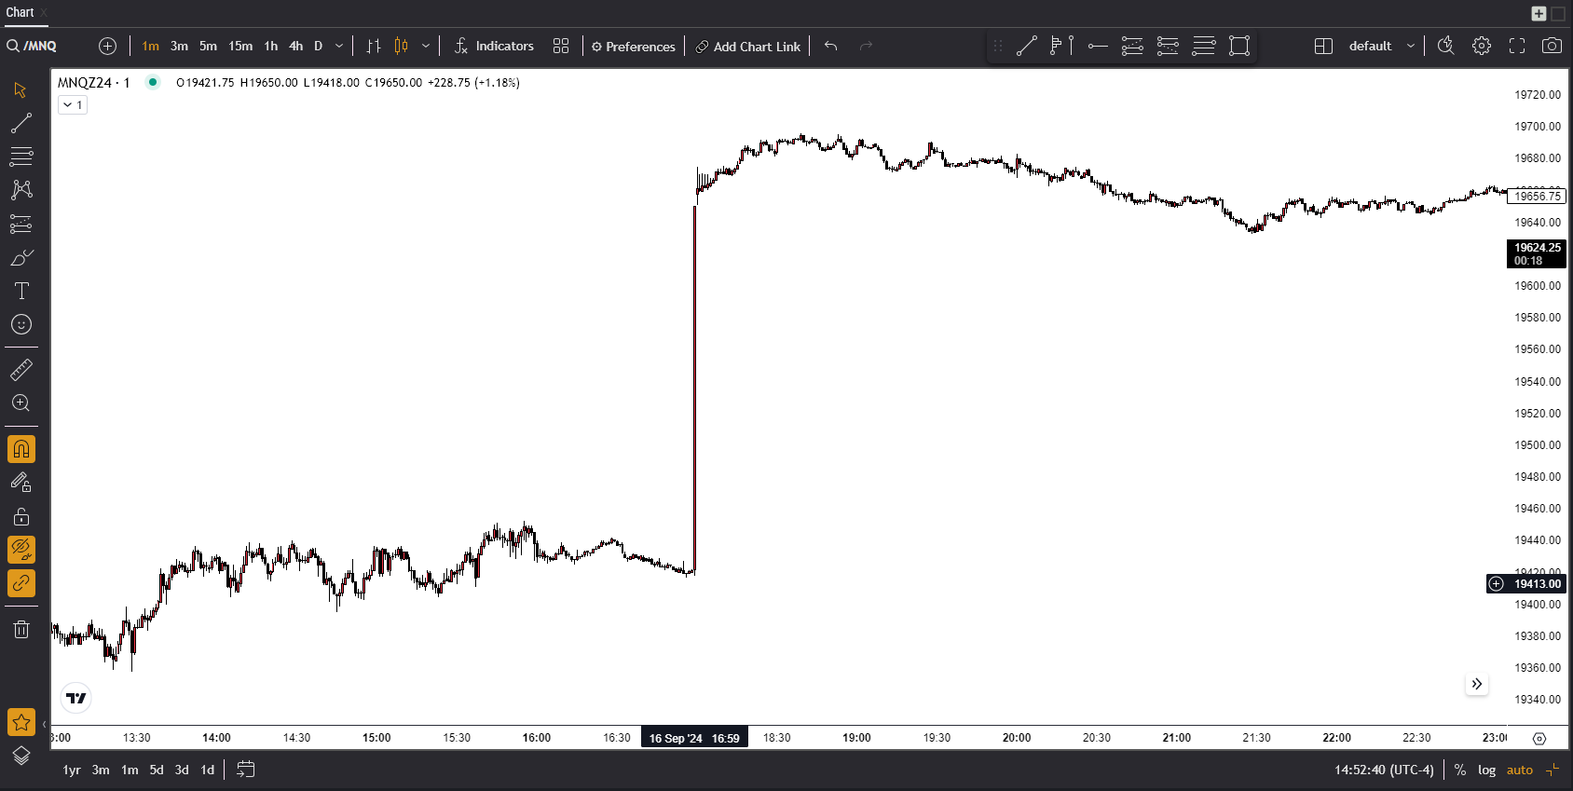Click the trash Remove drawings icon
Image resolution: width=1573 pixels, height=791 pixels.
coord(21,630)
